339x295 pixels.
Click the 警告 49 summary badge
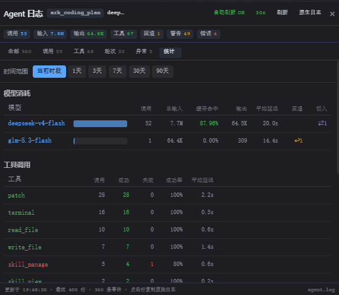pyautogui.click(x=180, y=34)
